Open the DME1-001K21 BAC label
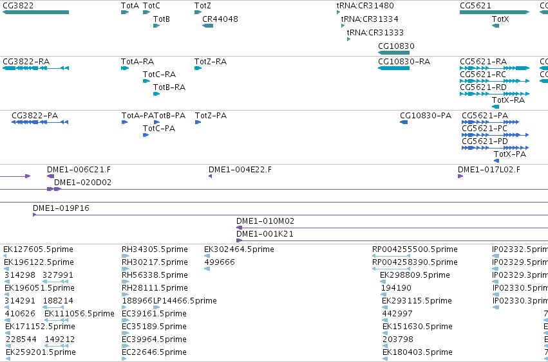548x362 pixels. [x=265, y=234]
